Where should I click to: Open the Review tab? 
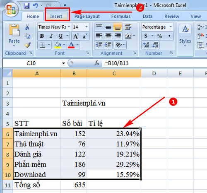point(172,17)
